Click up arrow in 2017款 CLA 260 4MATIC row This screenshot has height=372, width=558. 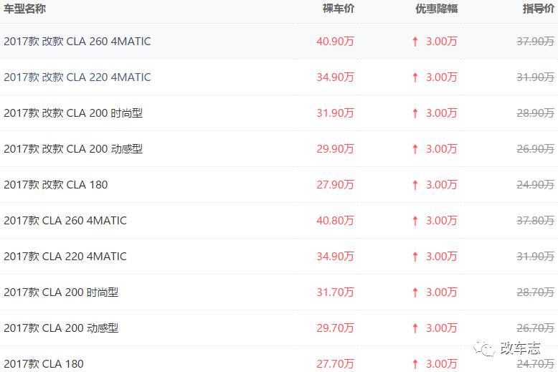click(415, 221)
